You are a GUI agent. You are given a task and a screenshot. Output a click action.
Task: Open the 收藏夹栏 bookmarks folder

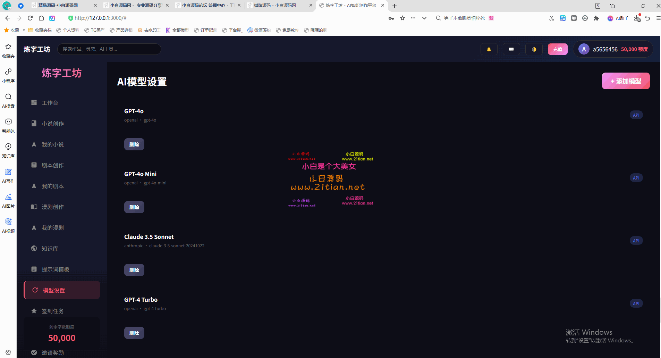click(x=40, y=30)
